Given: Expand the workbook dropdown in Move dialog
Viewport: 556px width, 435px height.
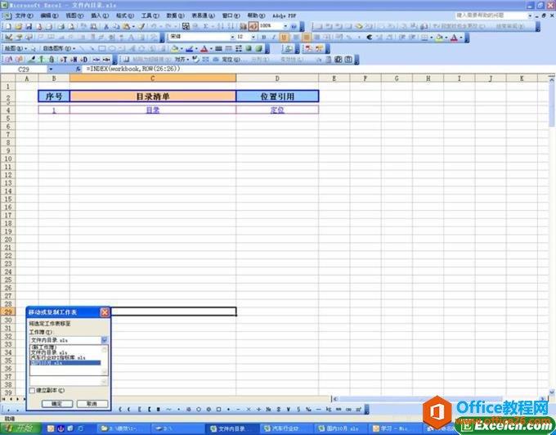Looking at the screenshot, I should (105, 340).
